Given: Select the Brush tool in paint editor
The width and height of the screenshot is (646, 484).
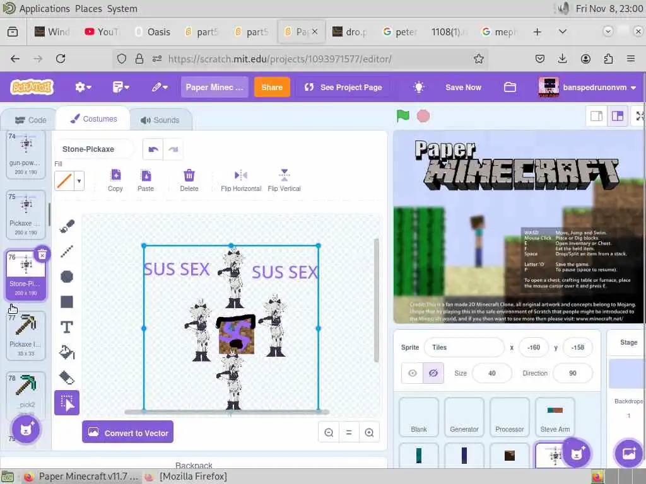Looking at the screenshot, I should 67,226.
